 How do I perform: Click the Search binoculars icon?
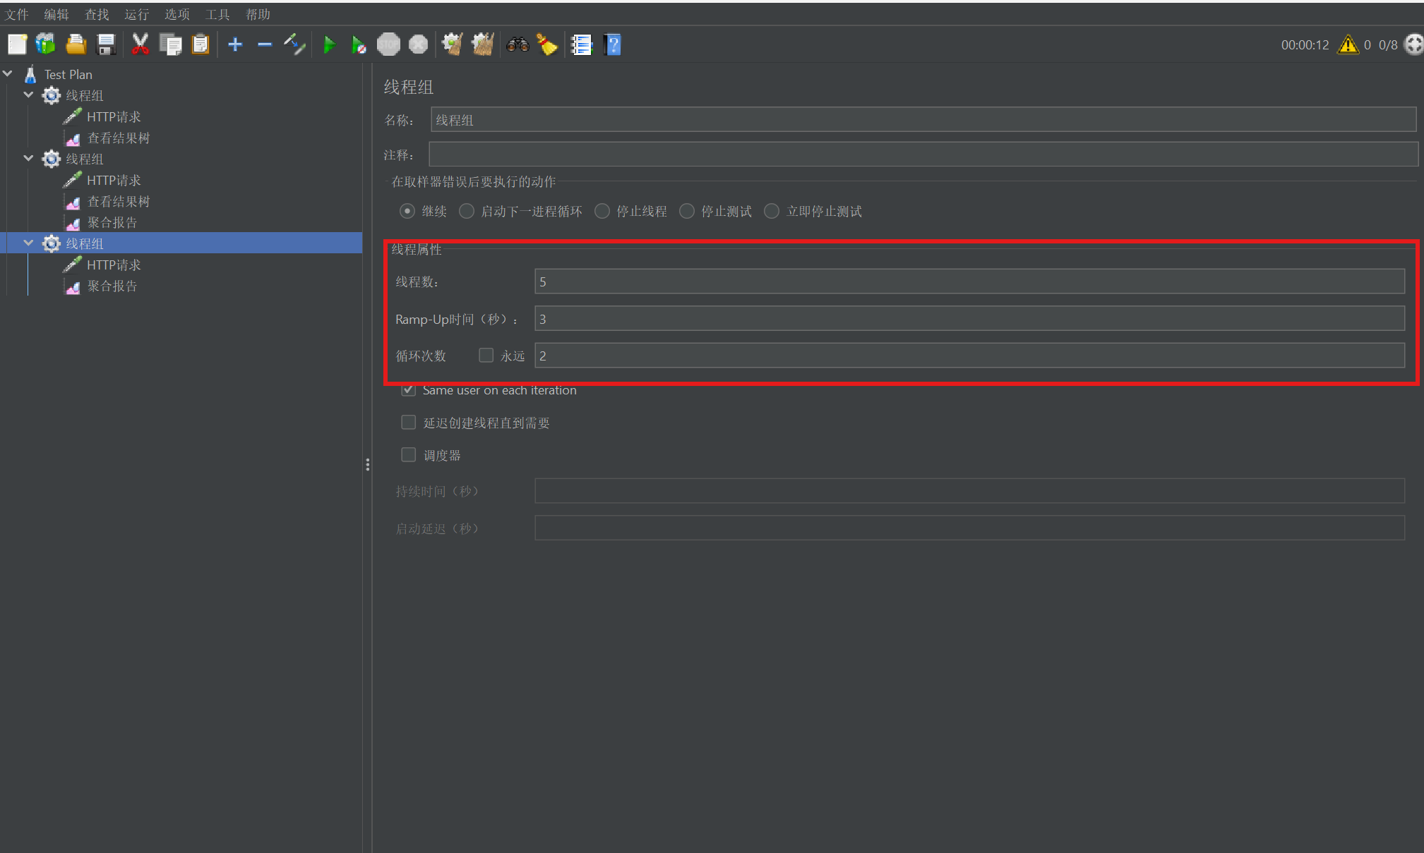tap(517, 45)
